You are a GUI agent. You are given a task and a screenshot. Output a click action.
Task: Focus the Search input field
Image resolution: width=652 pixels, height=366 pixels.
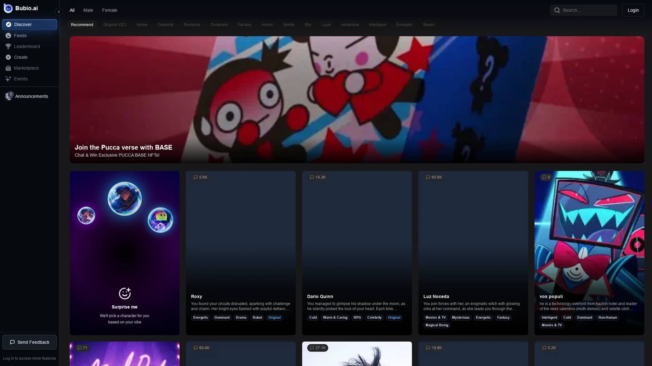click(x=583, y=10)
